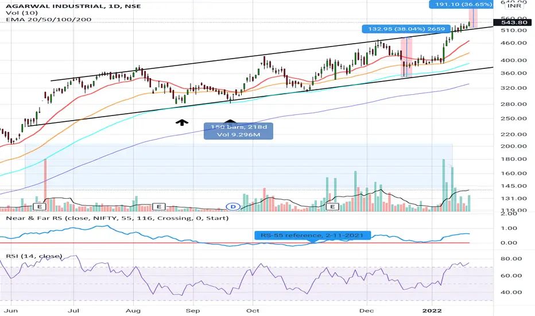
Task: Open the earnings E marker between Aug and Sep
Action: point(158,207)
